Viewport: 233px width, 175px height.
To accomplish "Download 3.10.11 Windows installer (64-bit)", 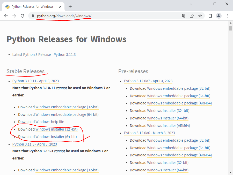I will (56, 137).
